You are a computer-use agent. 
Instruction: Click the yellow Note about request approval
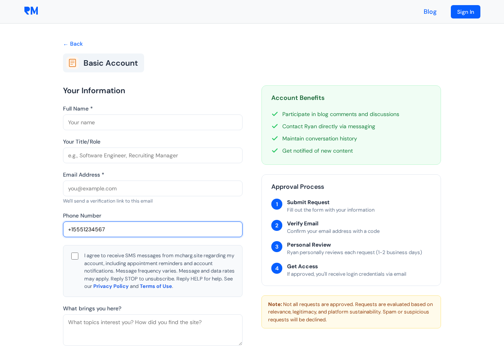351,312
